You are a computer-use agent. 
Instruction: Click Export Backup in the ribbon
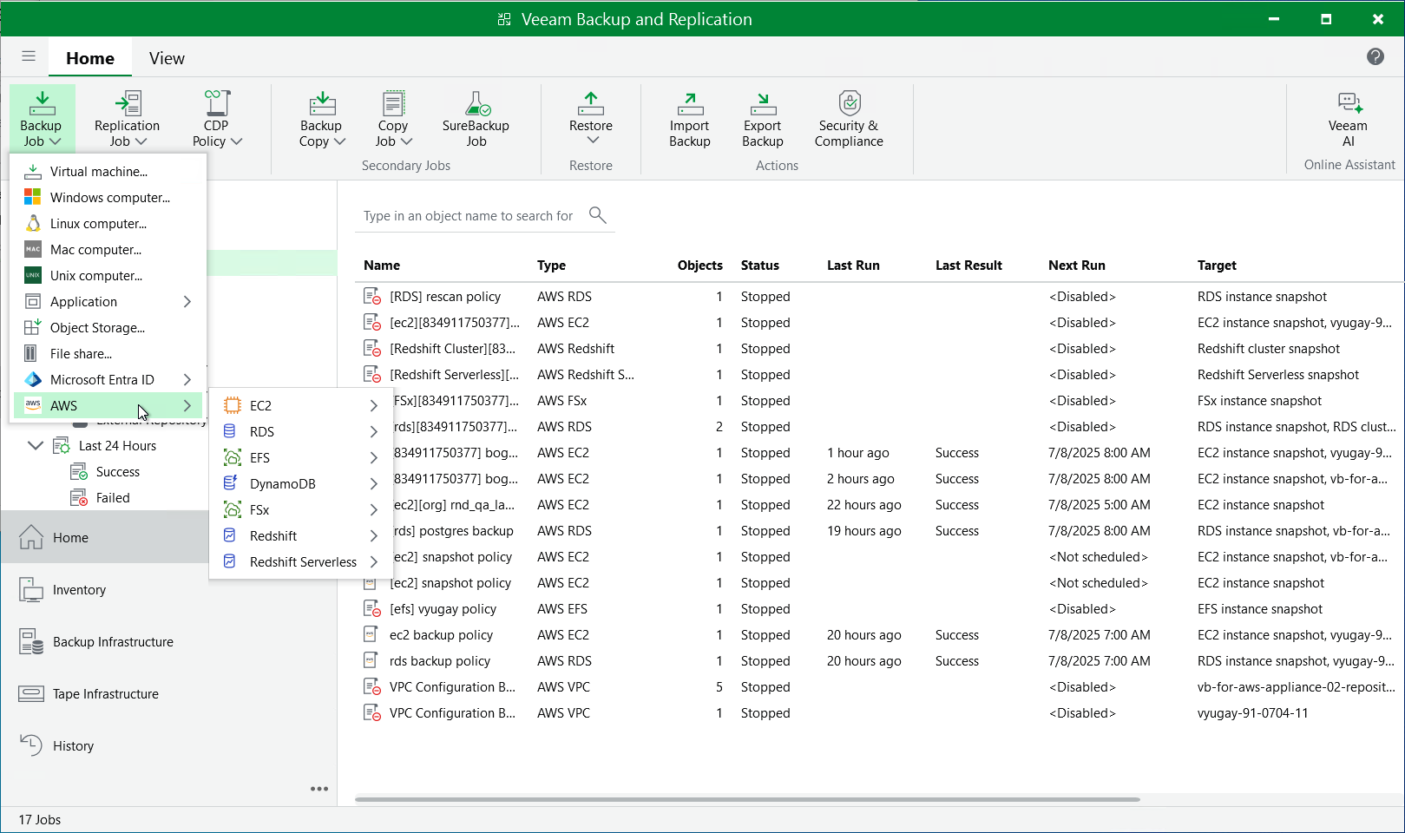pos(762,118)
